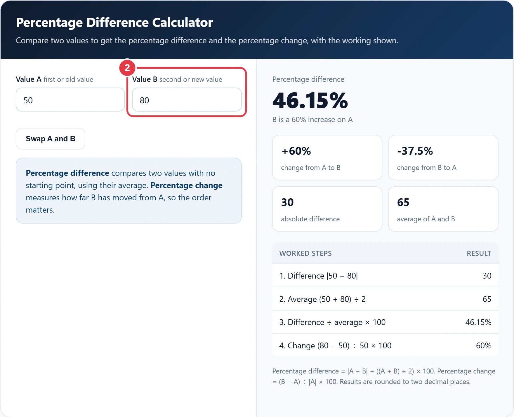This screenshot has height=417, width=514.
Task: Click worked step '1. Difference |50 − 80|'
Action: tap(385, 276)
